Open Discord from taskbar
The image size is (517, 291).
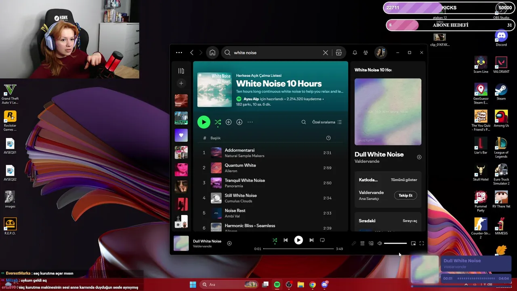point(324,285)
